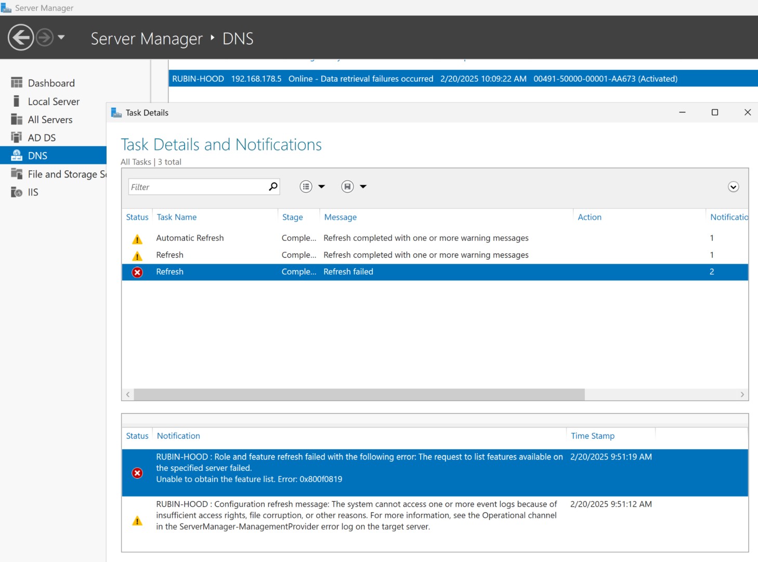The image size is (758, 562).
Task: Click error icon of feature refresh notification
Action: (x=137, y=473)
